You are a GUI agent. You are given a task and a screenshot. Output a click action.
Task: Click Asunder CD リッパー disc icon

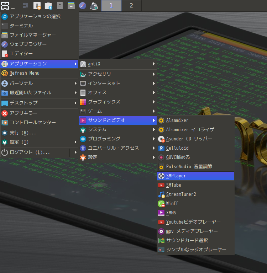point(161,139)
